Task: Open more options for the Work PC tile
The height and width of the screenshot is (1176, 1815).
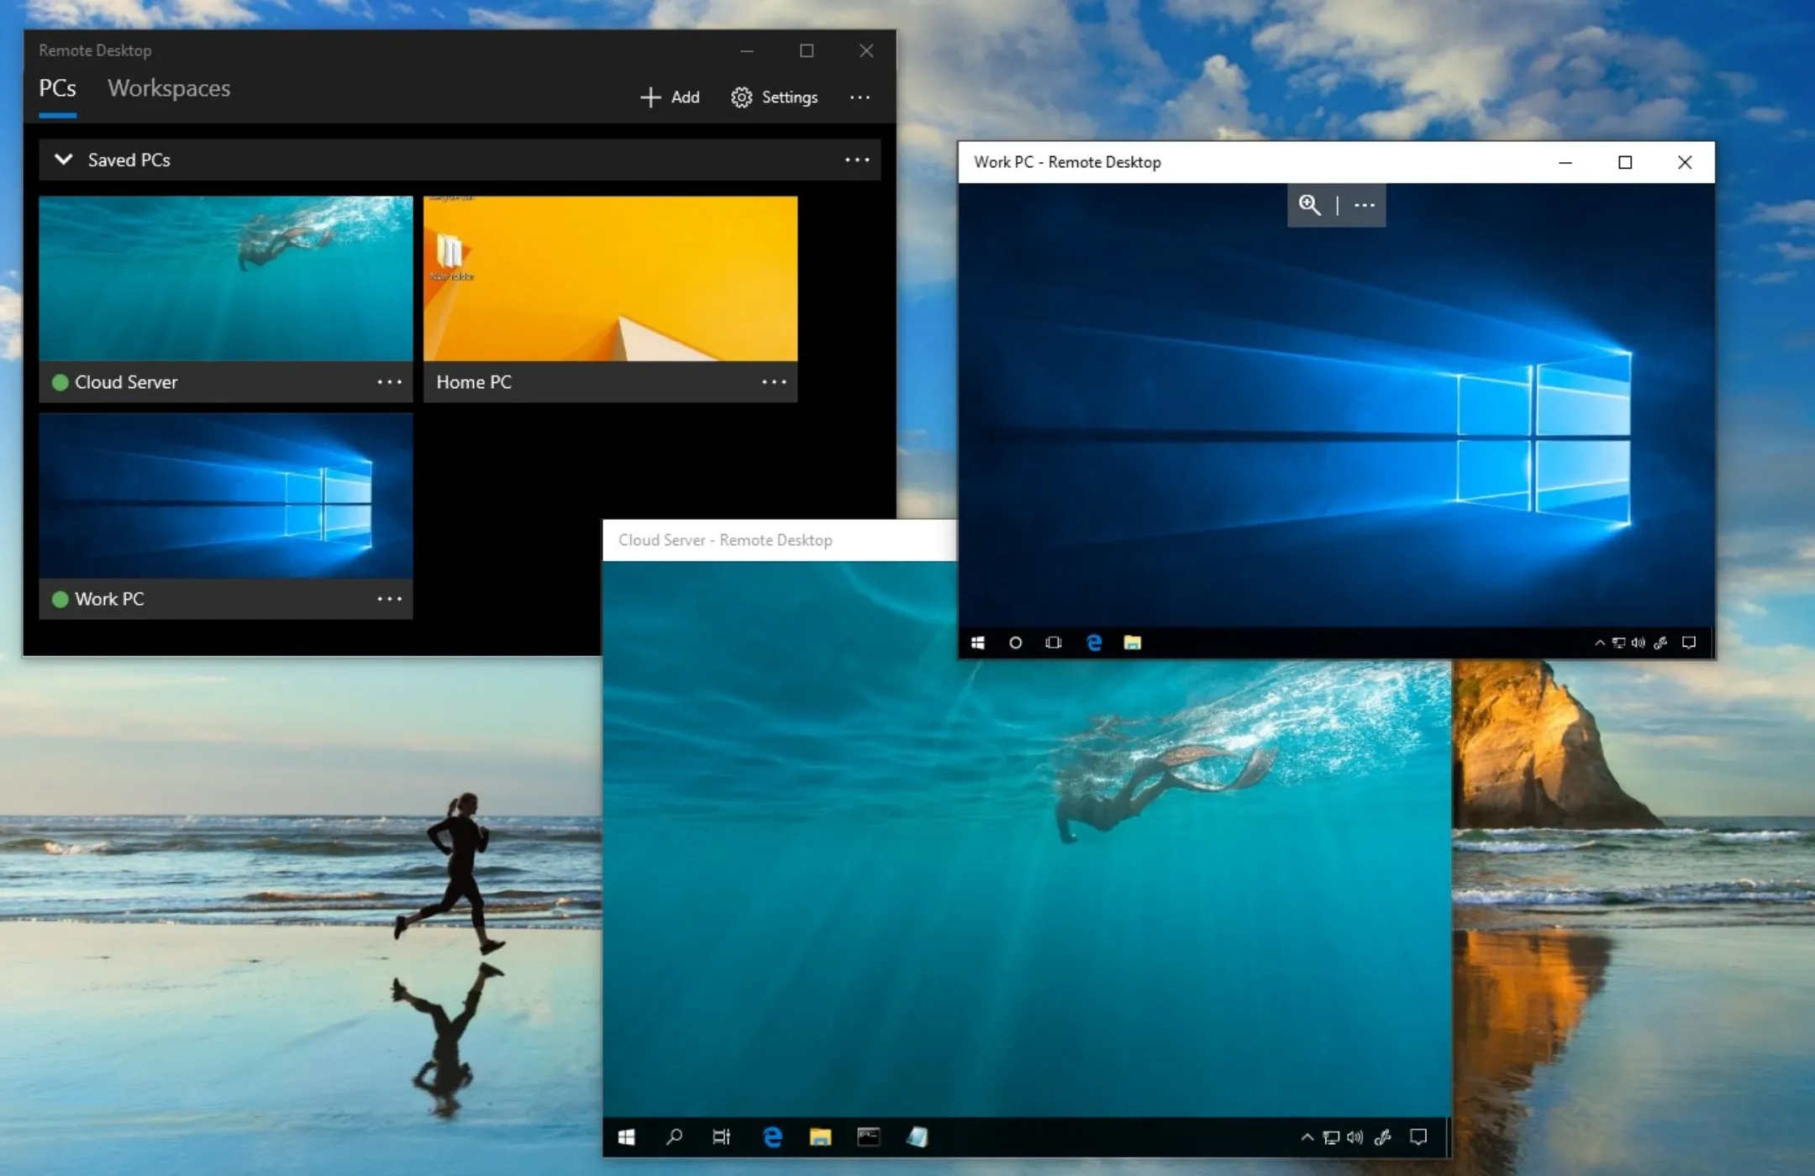Action: [x=390, y=599]
